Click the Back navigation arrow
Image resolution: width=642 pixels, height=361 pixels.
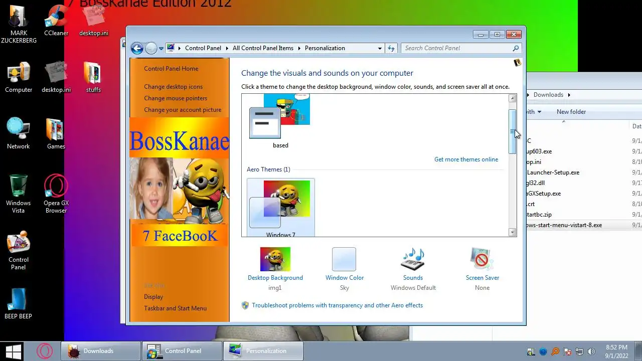[x=137, y=48]
